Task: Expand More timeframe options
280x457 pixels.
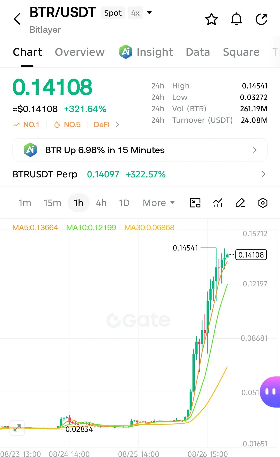Action: pos(159,203)
